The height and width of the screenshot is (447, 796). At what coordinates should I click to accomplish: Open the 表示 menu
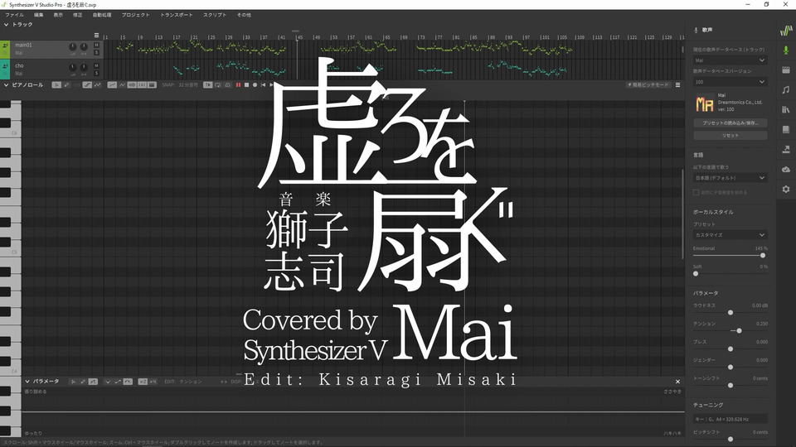[58, 15]
